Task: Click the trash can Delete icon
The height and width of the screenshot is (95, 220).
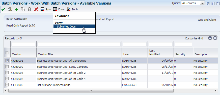Action: 30,9
